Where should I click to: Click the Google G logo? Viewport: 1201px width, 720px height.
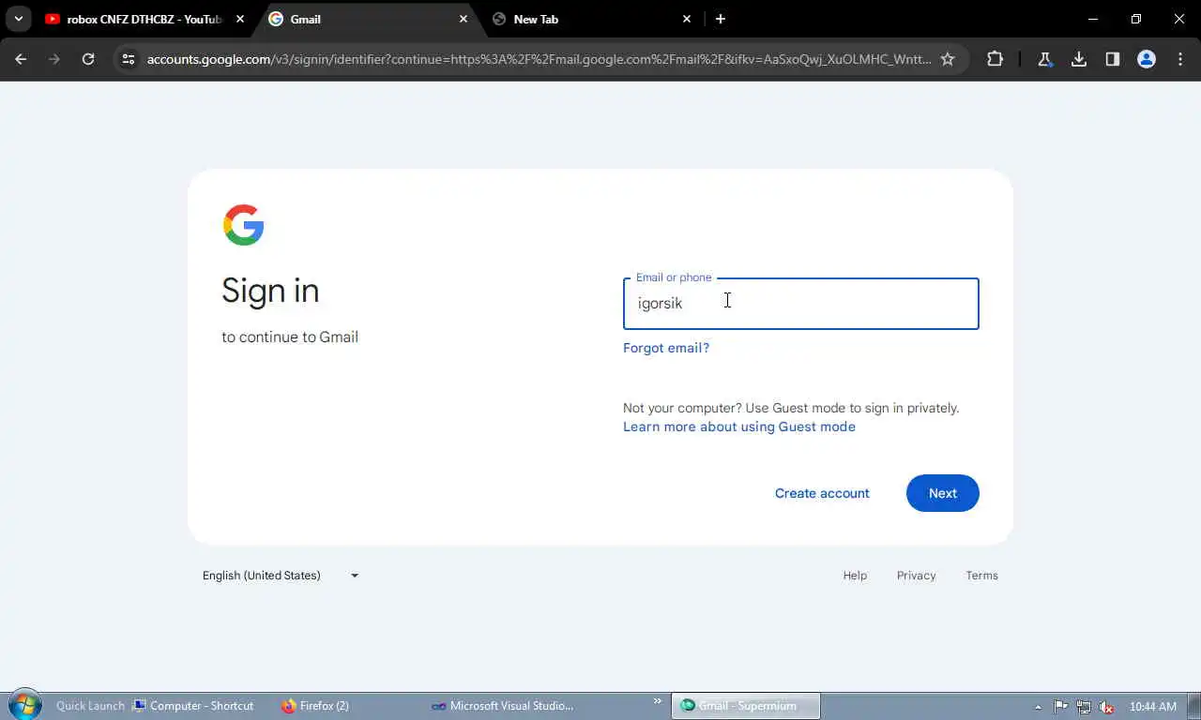pyautogui.click(x=244, y=225)
